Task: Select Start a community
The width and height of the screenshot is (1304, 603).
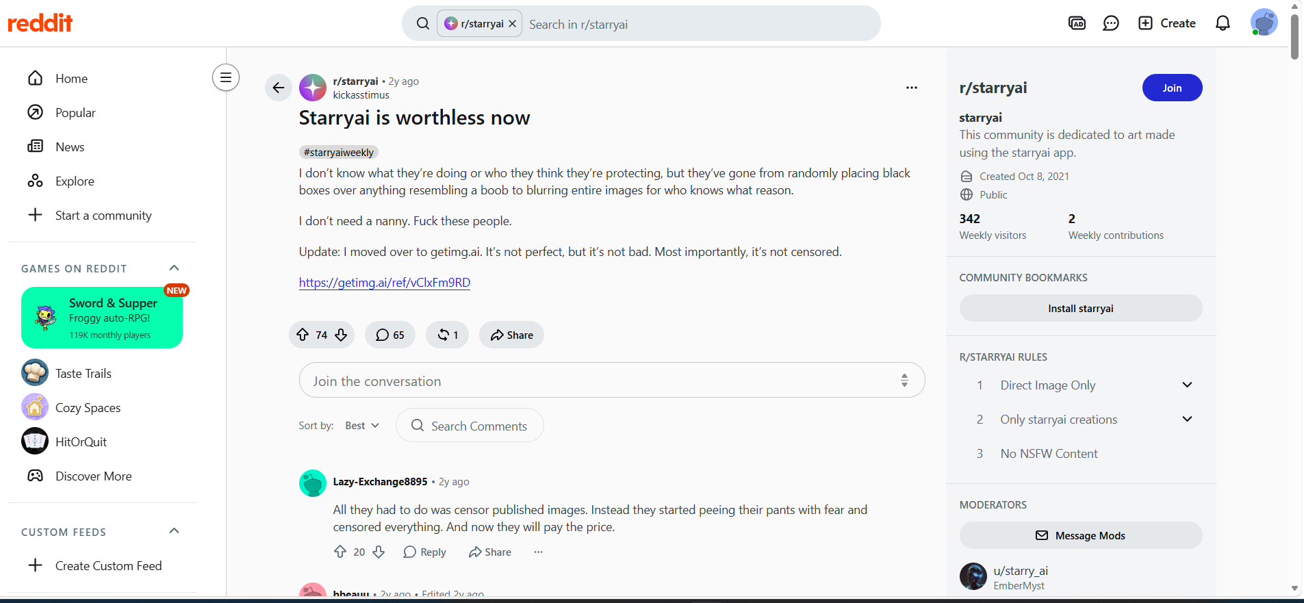Action: pos(102,215)
